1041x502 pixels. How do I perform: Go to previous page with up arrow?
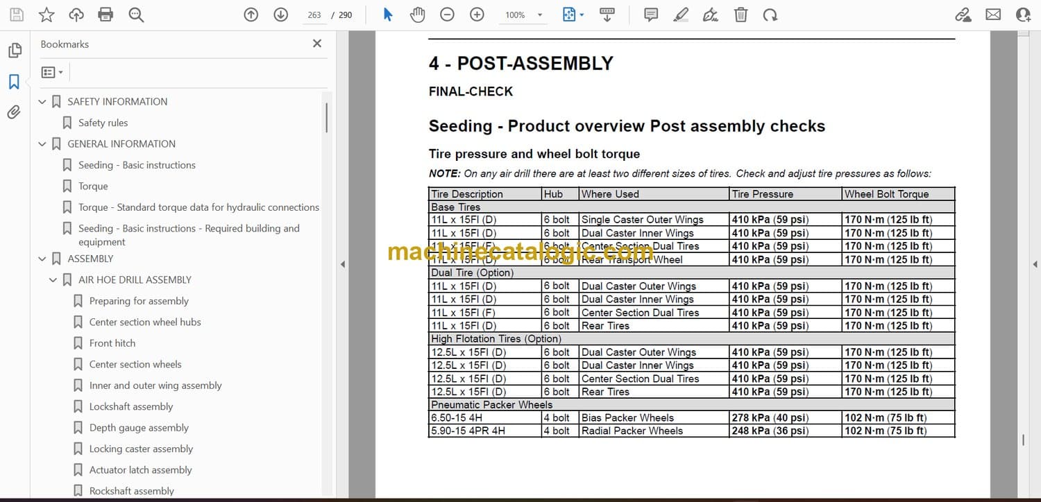[251, 15]
